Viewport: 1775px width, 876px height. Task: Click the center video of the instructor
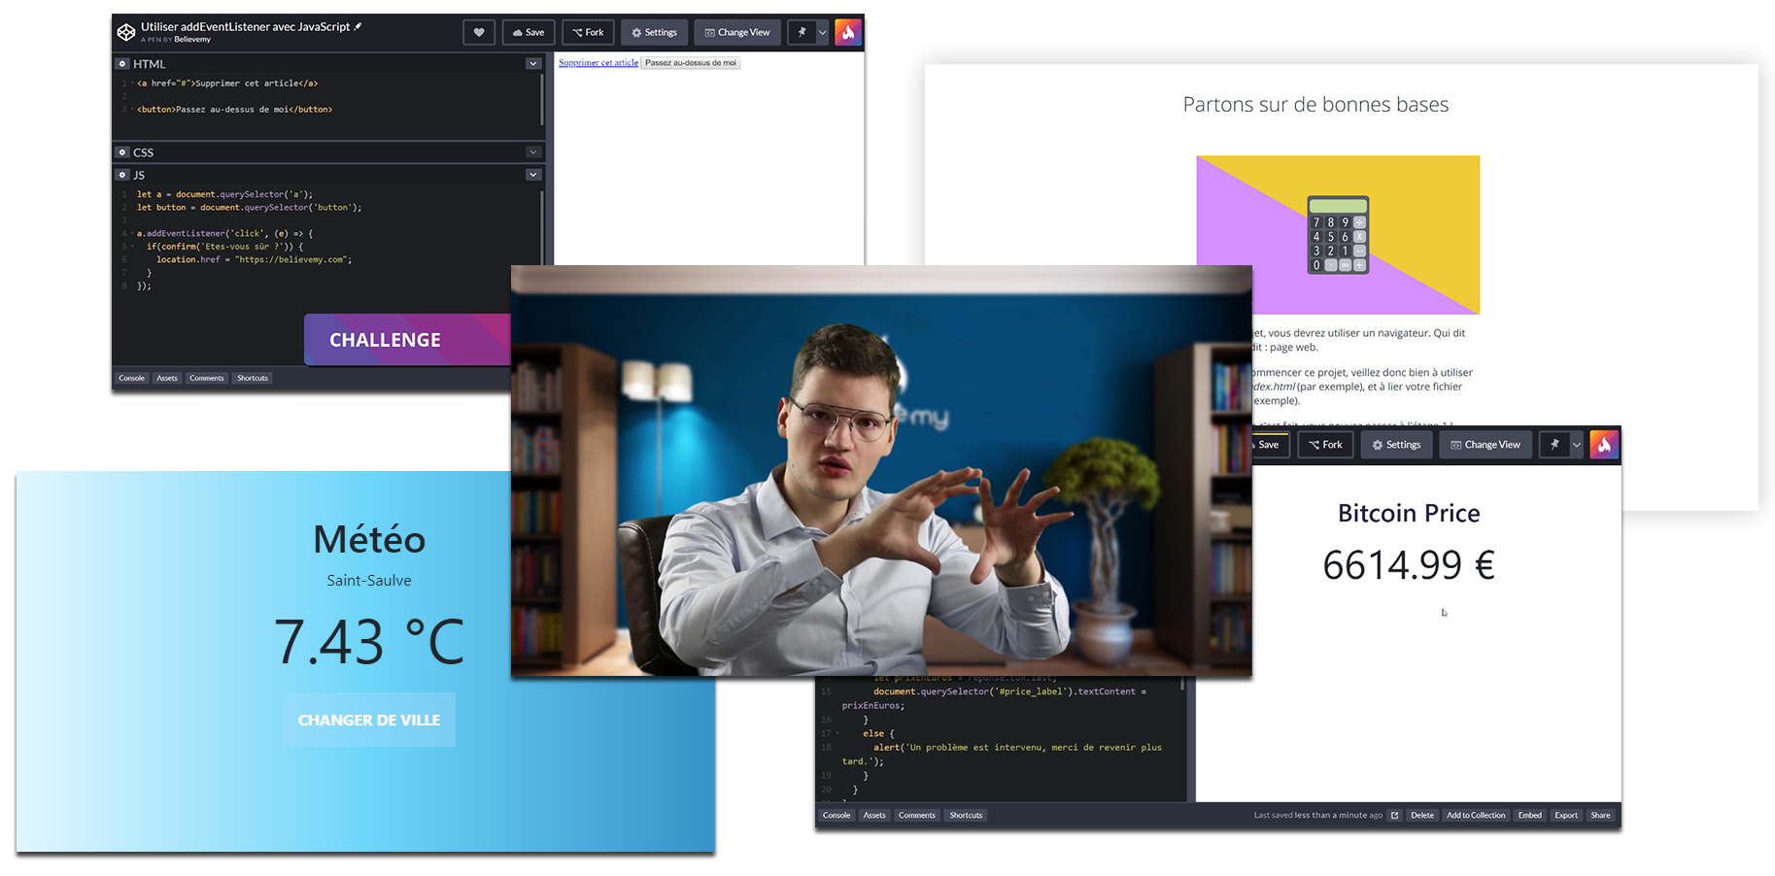(x=881, y=471)
